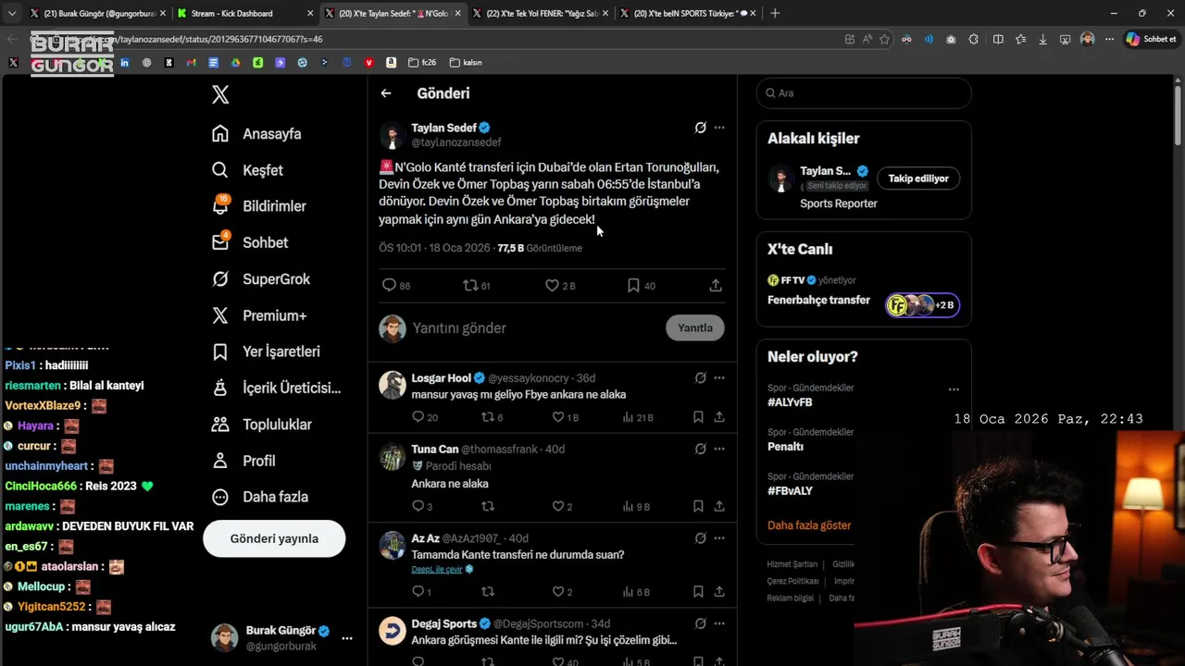Open Edge favorites list icon
This screenshot has width=1185, height=666.
click(1020, 39)
